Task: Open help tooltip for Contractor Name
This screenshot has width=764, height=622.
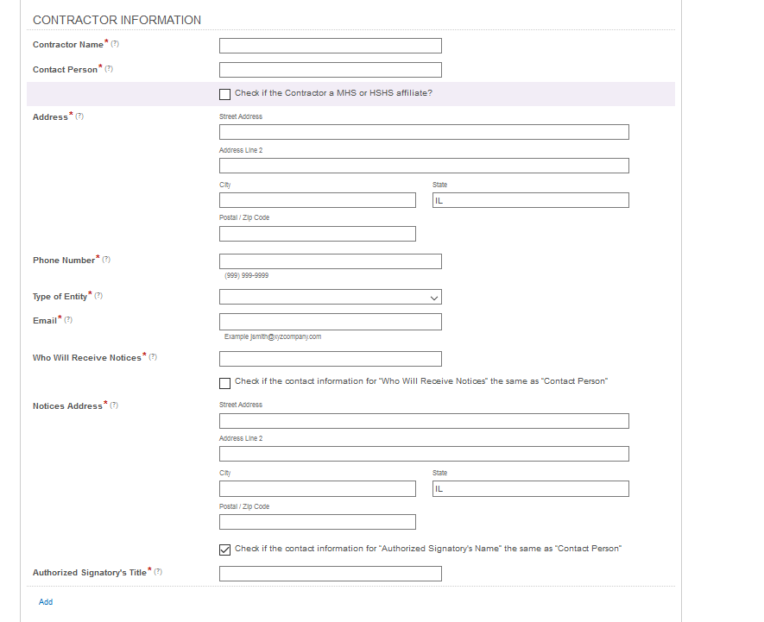Action: pyautogui.click(x=116, y=42)
